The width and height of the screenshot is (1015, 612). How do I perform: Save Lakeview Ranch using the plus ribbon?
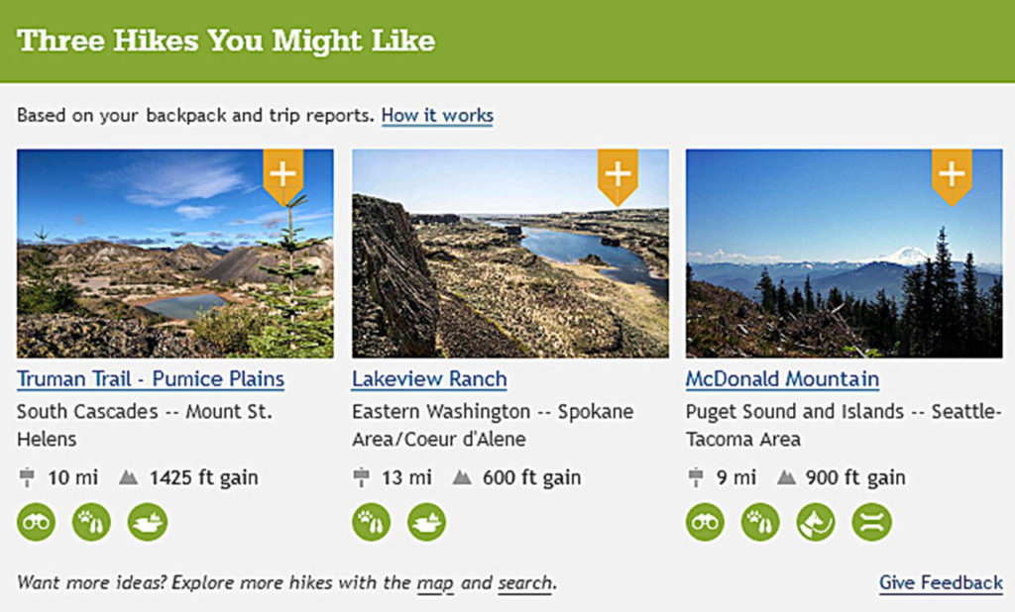click(618, 175)
